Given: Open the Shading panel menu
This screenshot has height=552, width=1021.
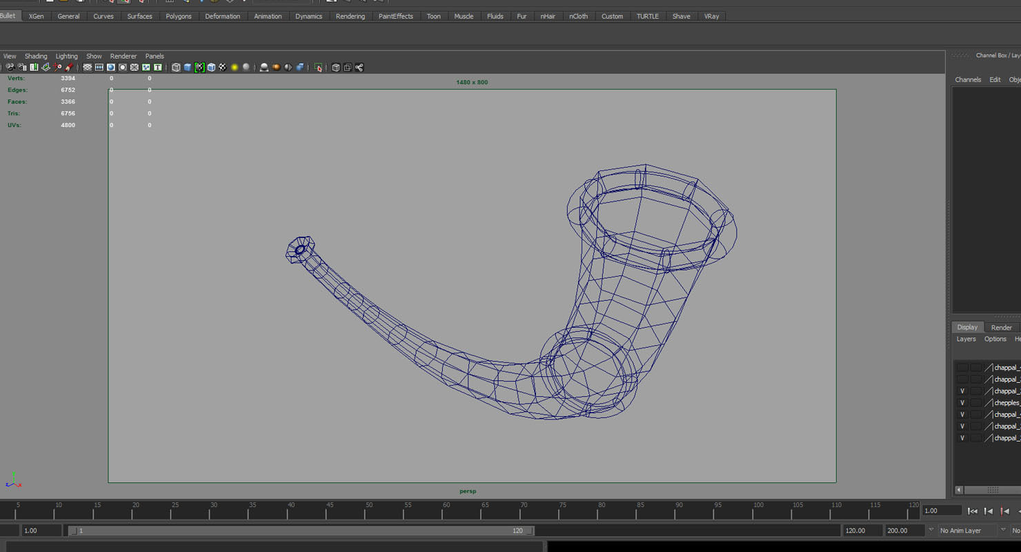Looking at the screenshot, I should click(36, 57).
